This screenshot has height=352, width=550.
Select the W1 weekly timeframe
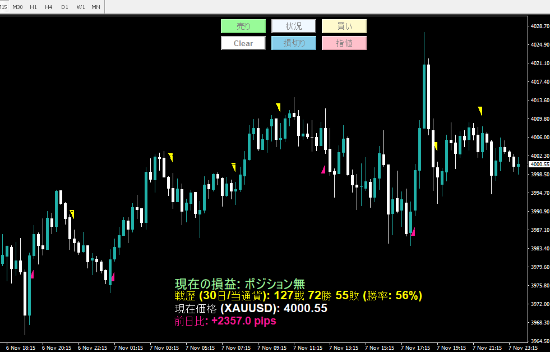tap(80, 7)
